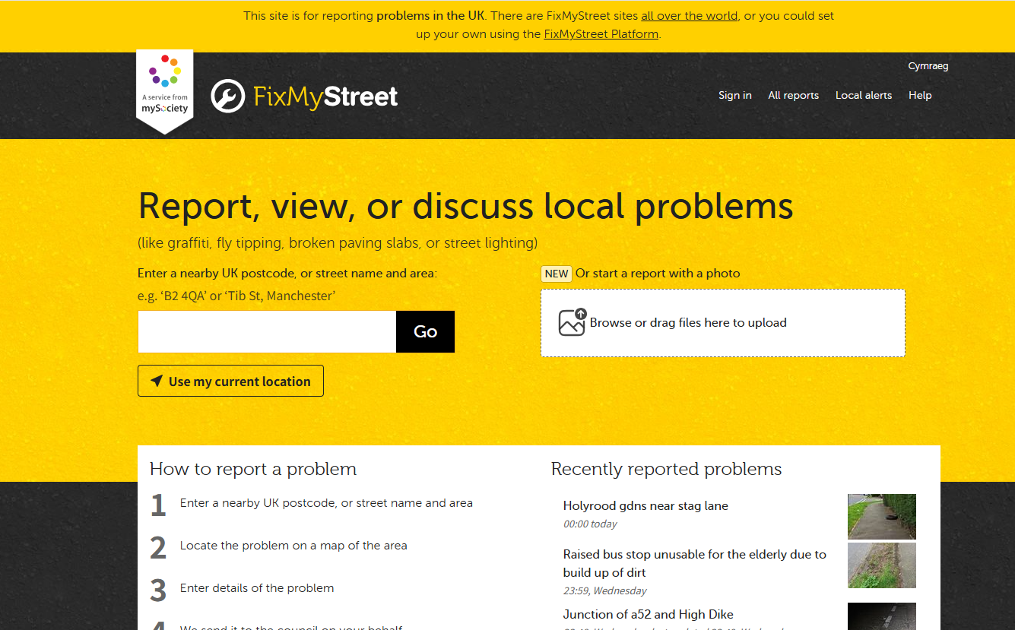The image size is (1015, 630).
Task: Click the FixMyStreet wrench logo icon
Action: [227, 96]
